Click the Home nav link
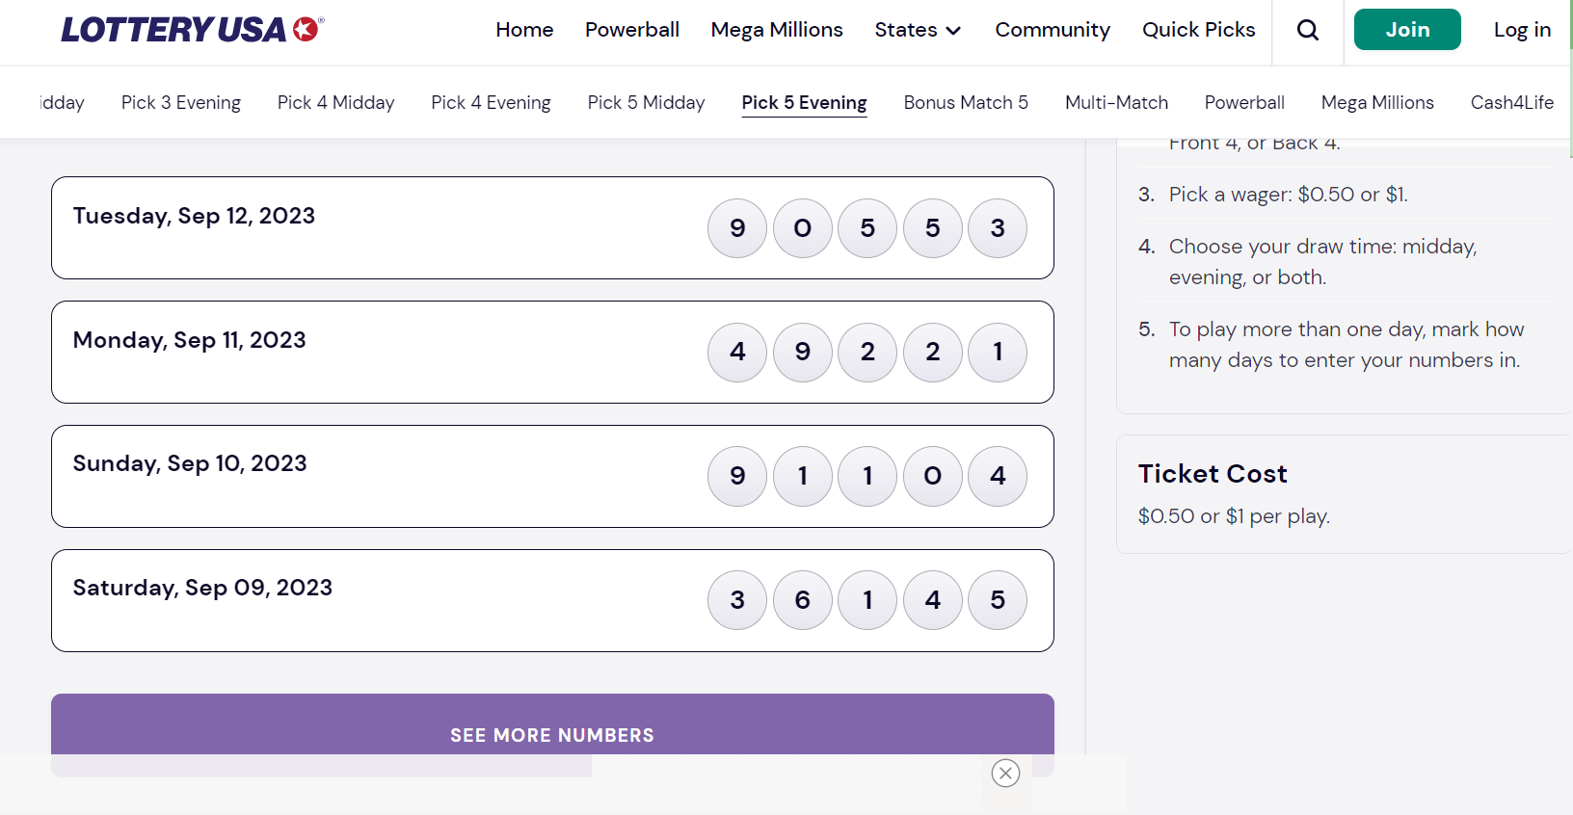 (x=524, y=30)
